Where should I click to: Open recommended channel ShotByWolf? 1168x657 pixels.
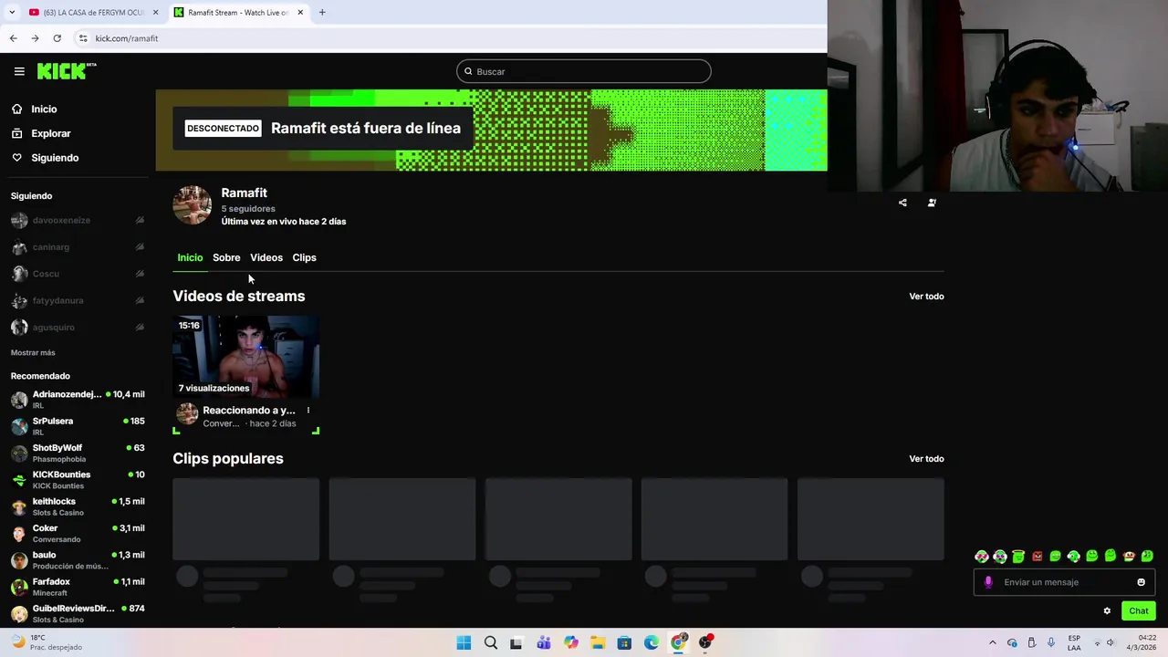78,453
